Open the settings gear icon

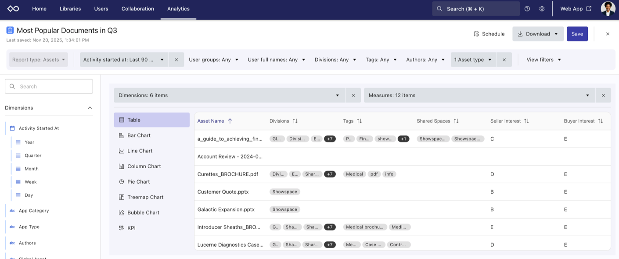(542, 9)
